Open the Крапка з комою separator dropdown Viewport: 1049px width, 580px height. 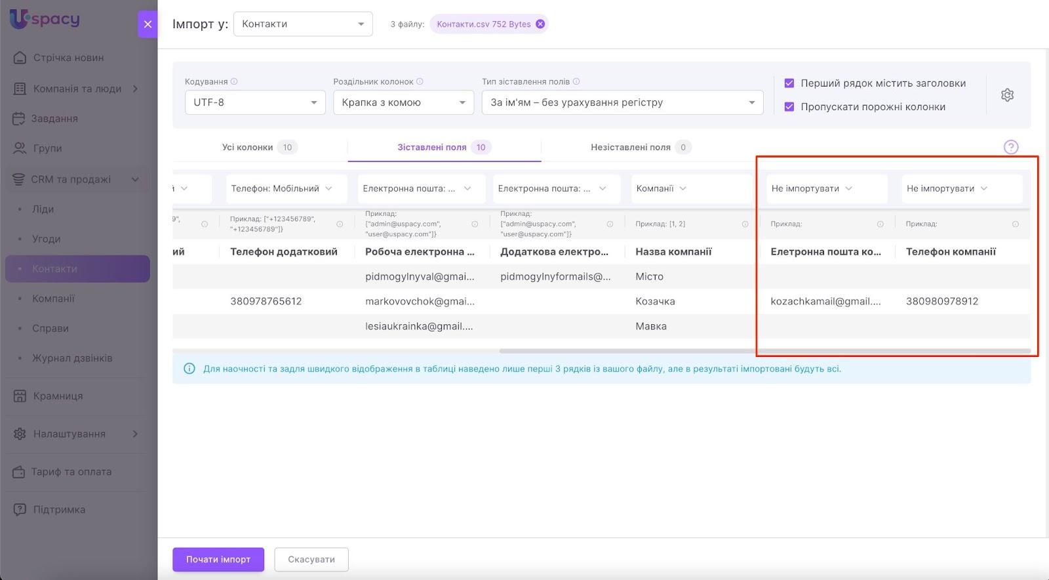pyautogui.click(x=403, y=102)
